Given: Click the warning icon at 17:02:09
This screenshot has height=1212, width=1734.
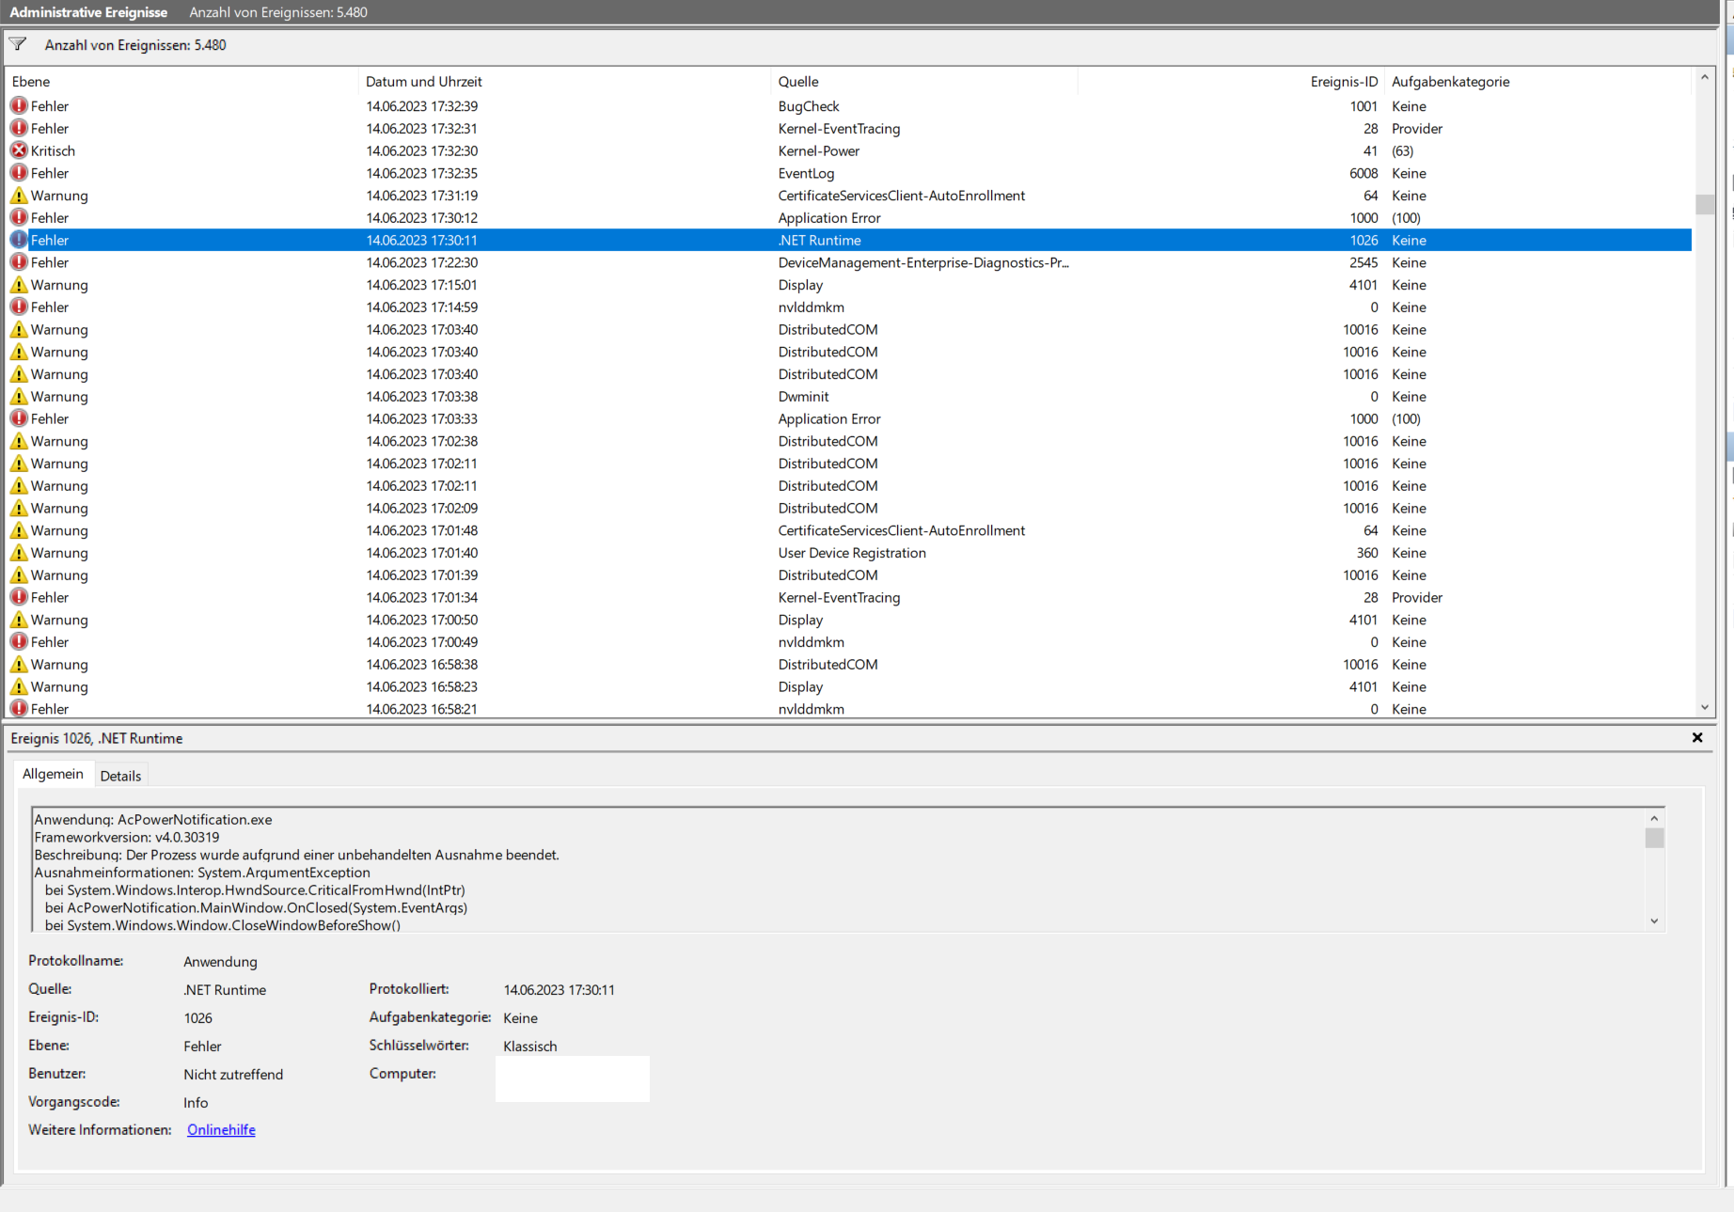Looking at the screenshot, I should pos(19,509).
